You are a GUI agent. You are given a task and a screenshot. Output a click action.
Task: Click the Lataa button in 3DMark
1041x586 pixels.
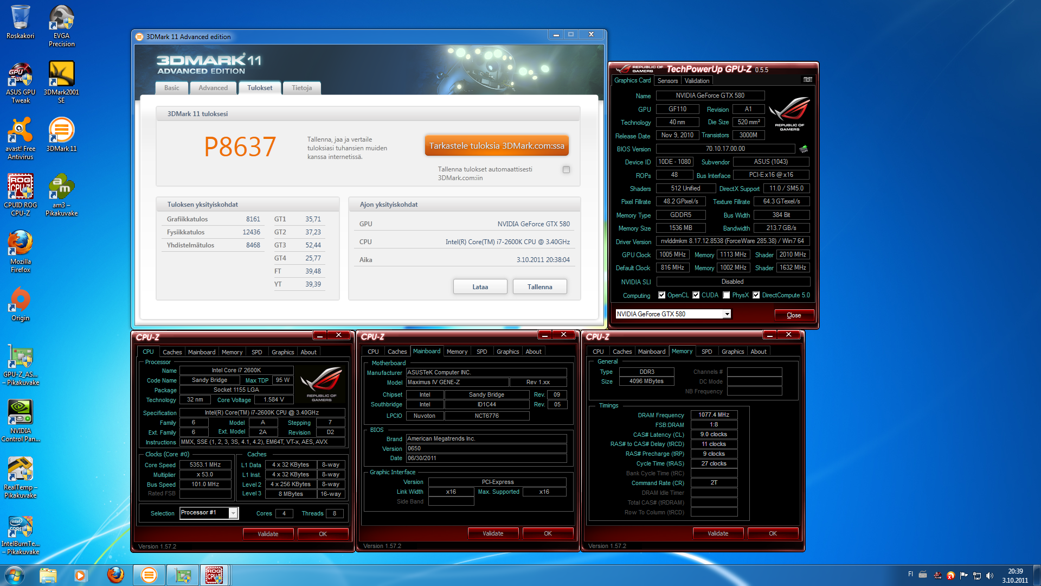coord(480,287)
